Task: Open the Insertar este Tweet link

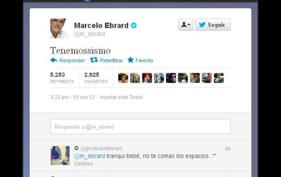Action: point(121,97)
